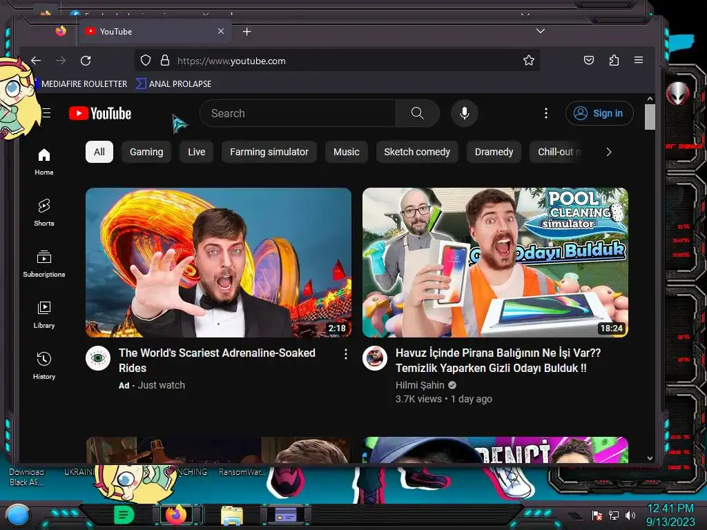Viewport: 707px width, 530px height.
Task: Select the Music filter chip
Action: point(347,152)
